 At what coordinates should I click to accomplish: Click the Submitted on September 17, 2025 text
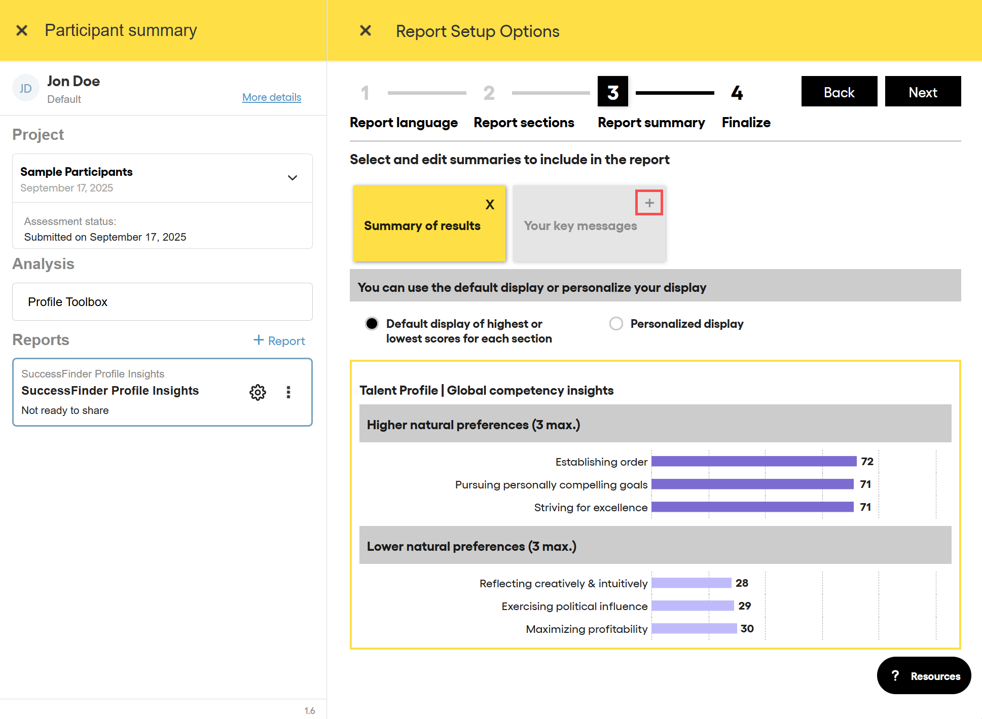pyautogui.click(x=105, y=237)
